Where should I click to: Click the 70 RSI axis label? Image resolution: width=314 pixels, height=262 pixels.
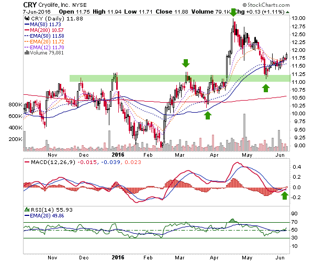[x=294, y=222]
